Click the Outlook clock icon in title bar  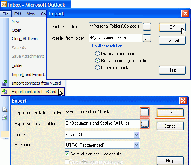tap(4, 4)
